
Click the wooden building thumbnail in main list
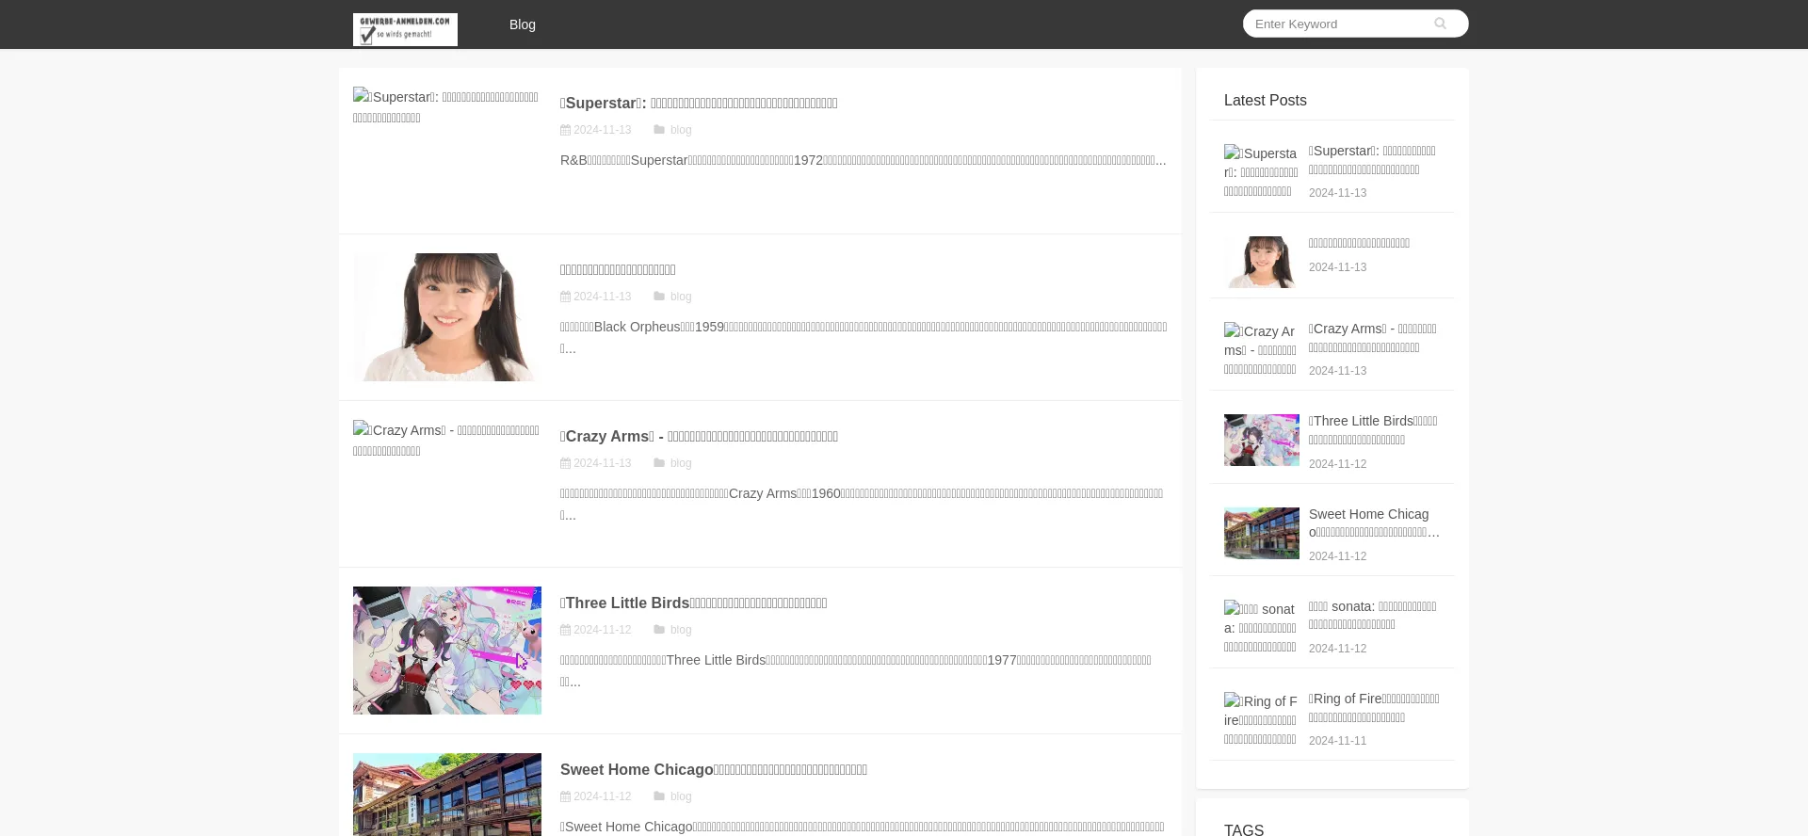pos(447,795)
